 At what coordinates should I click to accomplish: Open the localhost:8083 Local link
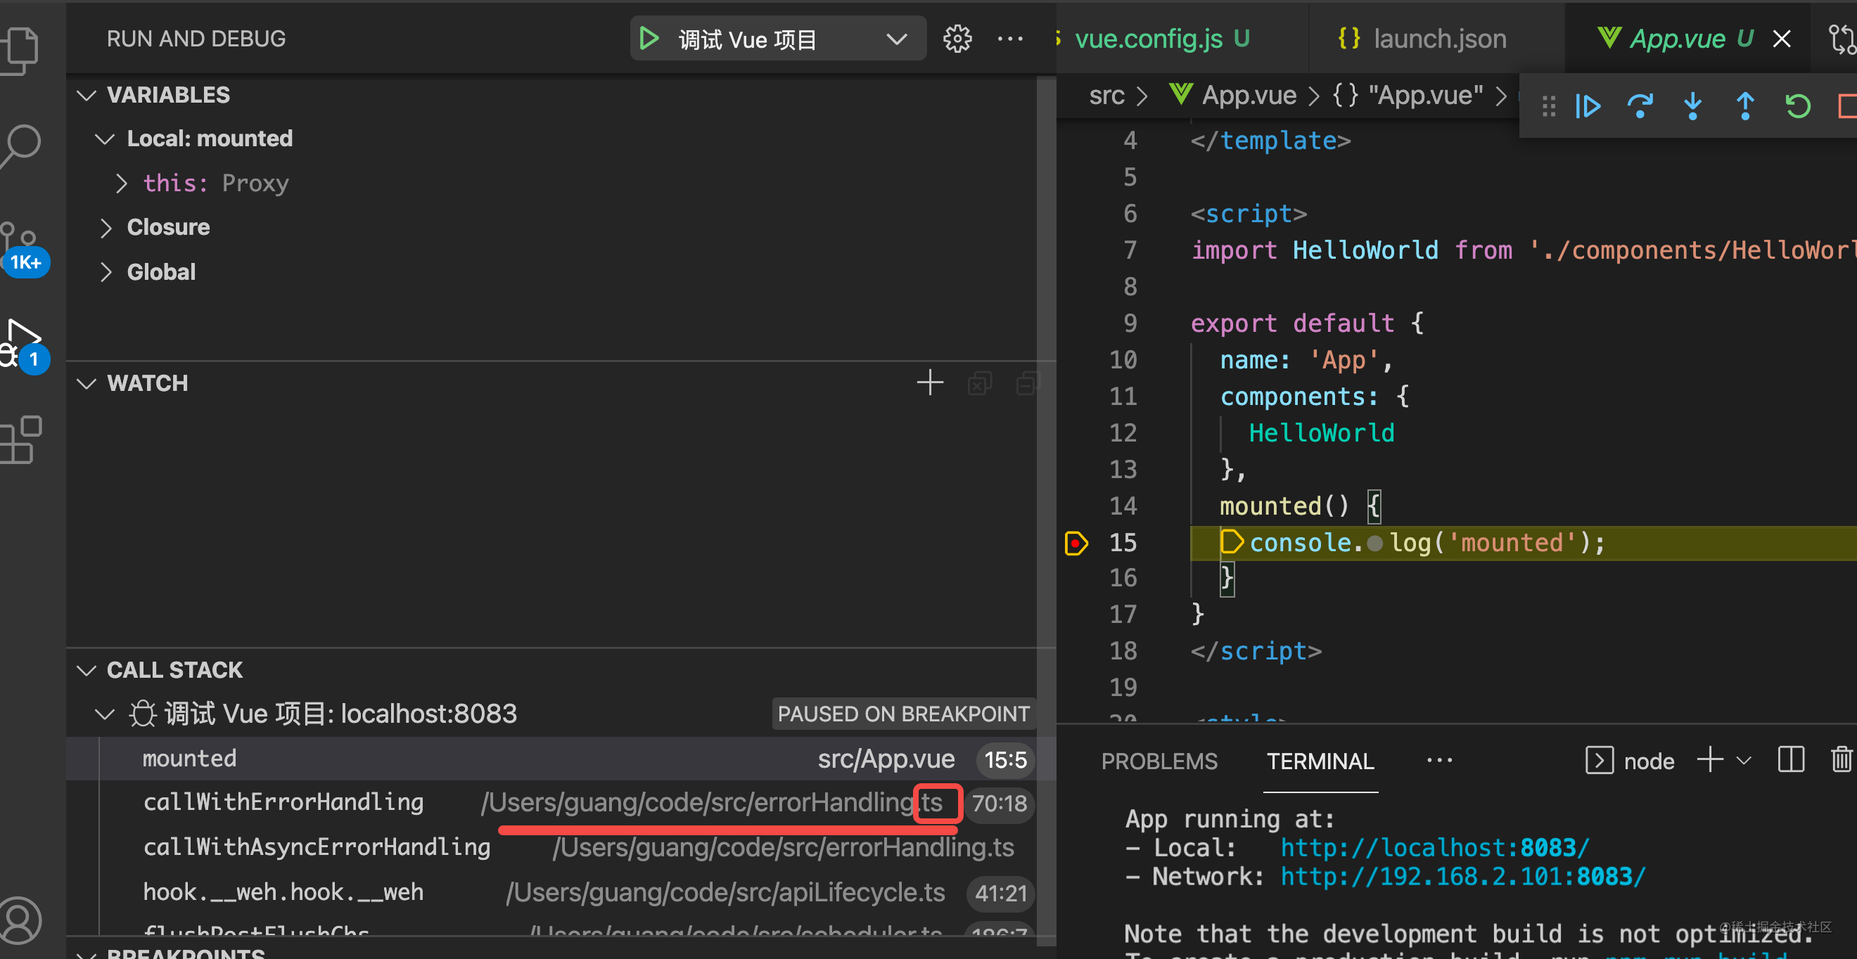1434,848
